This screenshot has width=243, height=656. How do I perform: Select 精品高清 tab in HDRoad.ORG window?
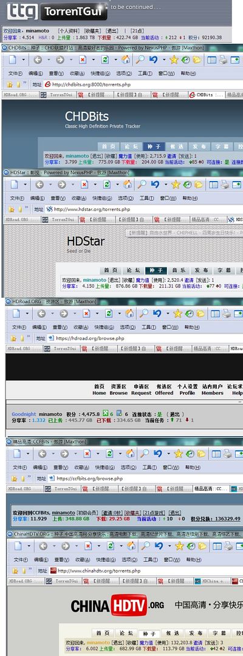(210, 349)
